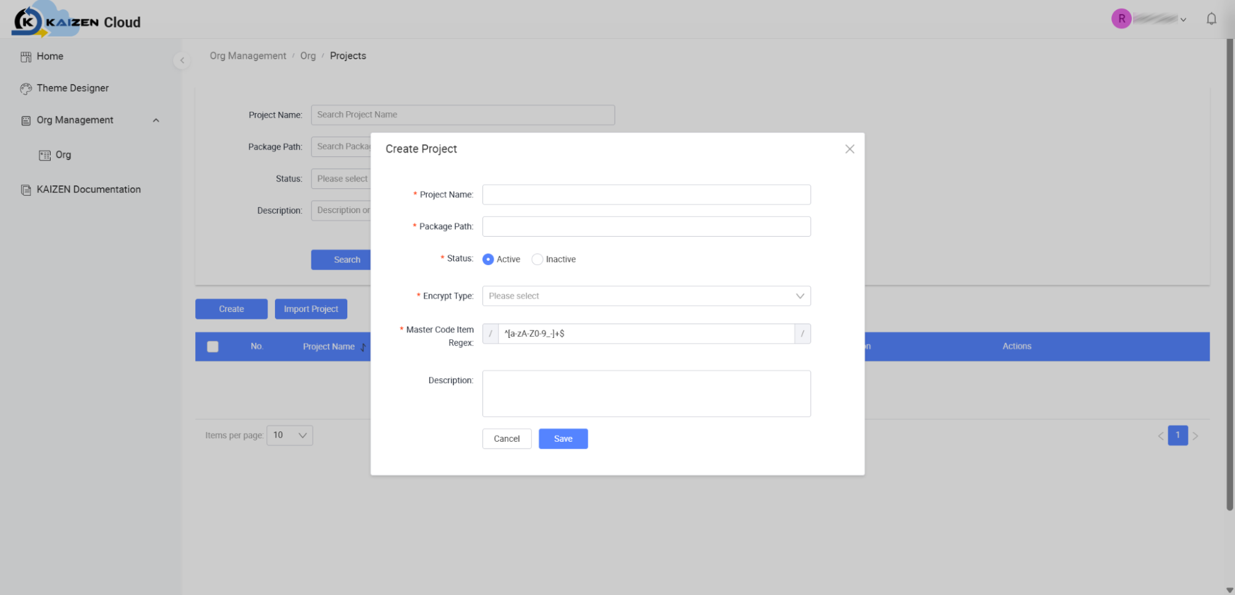Click the KAIZEN Documentation icon
Image resolution: width=1235 pixels, height=595 pixels.
coord(26,190)
